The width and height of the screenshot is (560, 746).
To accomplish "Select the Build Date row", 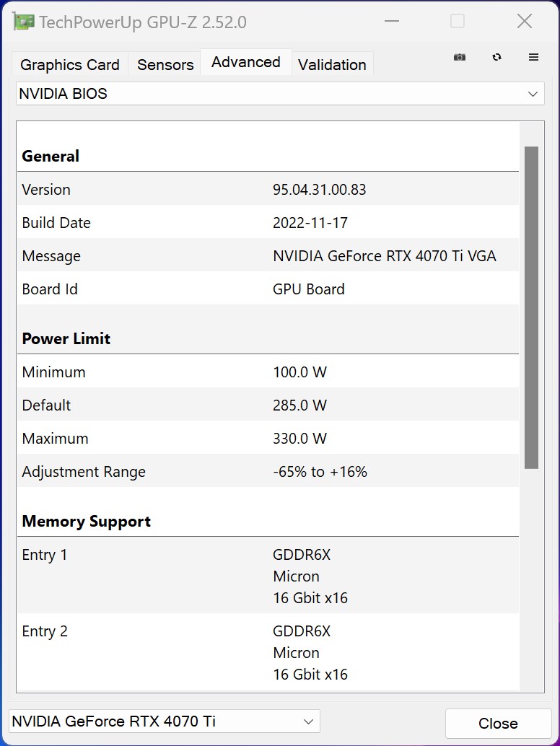I will tap(267, 223).
